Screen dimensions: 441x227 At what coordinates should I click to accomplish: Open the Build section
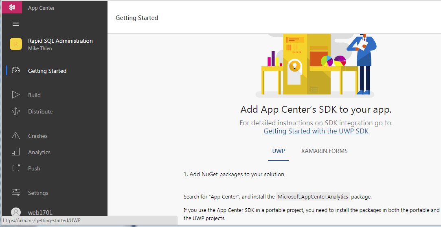(34, 95)
